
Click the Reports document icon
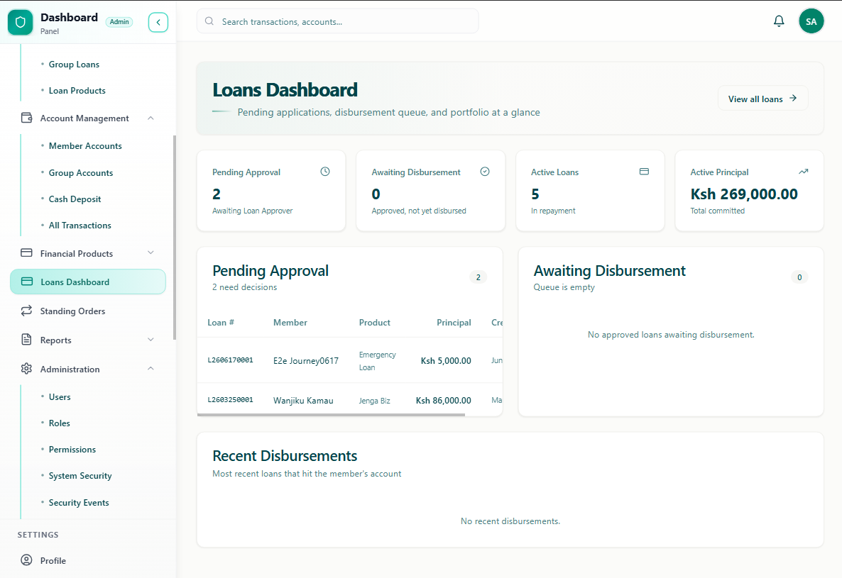26,340
